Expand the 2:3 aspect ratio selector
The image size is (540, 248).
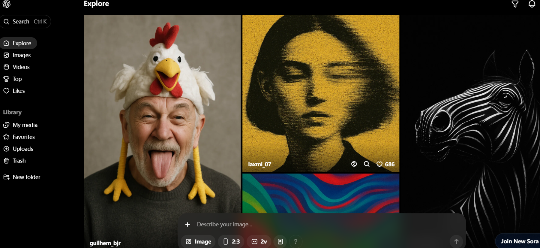click(232, 241)
